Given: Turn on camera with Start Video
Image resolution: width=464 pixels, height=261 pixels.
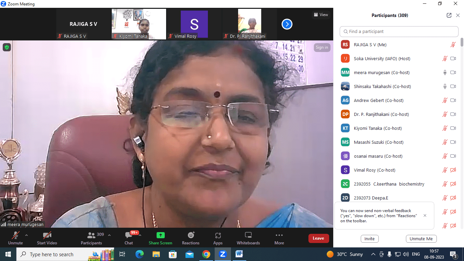Looking at the screenshot, I should 47,238.
